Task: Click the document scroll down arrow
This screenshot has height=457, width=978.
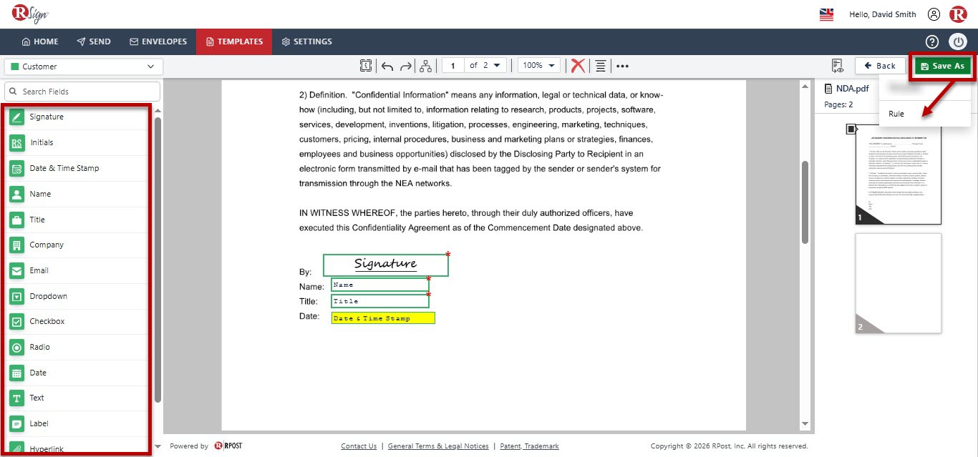Action: coord(805,425)
